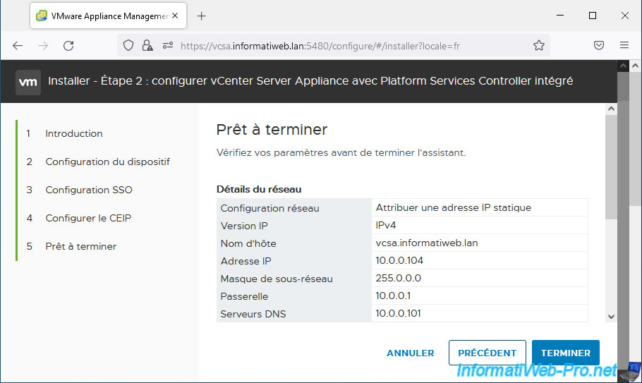Open site permissions icon in address bar
This screenshot has width=642, height=383.
click(x=167, y=45)
